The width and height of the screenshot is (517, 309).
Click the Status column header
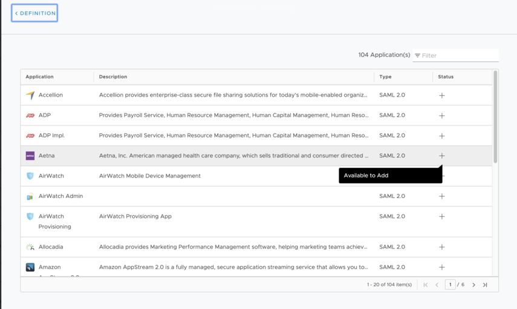point(446,77)
